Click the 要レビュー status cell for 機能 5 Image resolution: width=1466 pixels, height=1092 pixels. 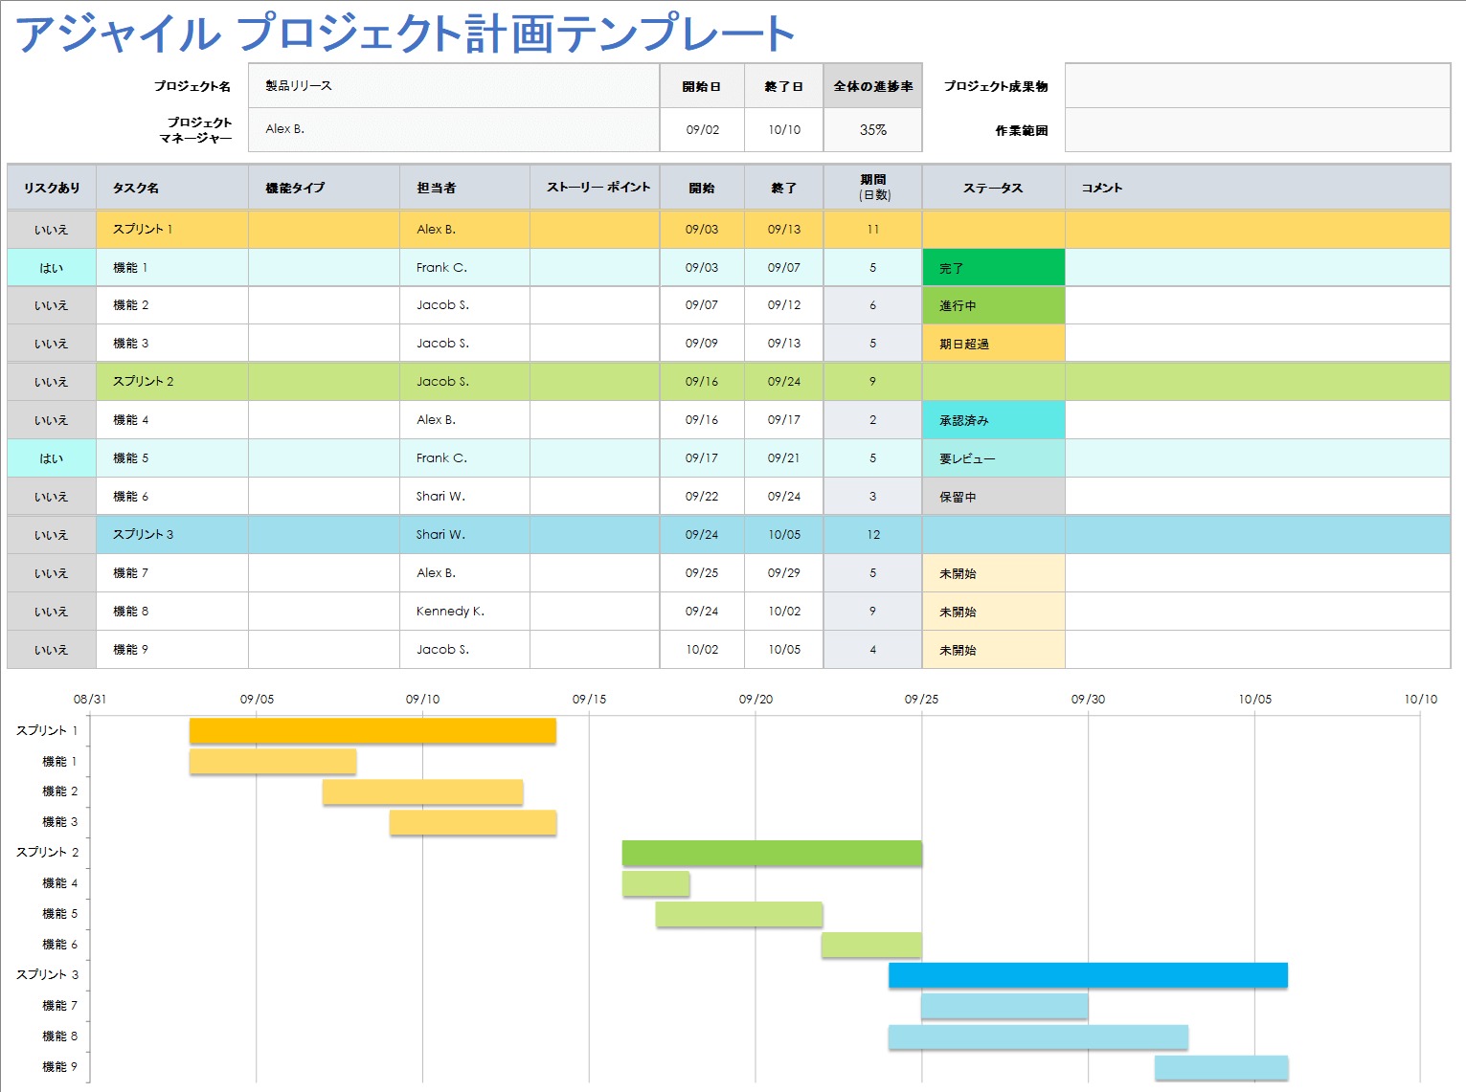coord(993,458)
